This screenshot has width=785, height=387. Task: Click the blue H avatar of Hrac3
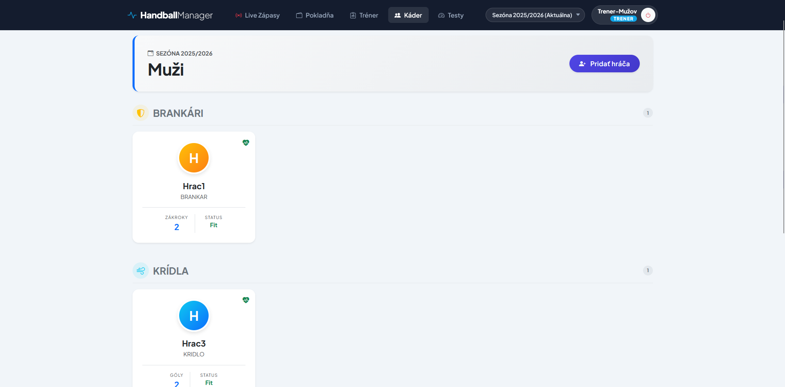click(194, 315)
